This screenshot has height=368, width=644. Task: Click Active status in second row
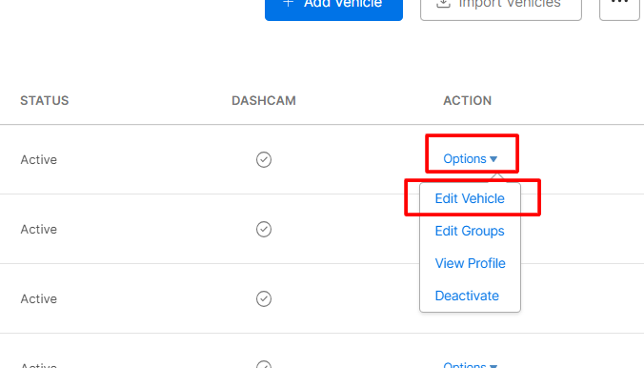coord(39,229)
